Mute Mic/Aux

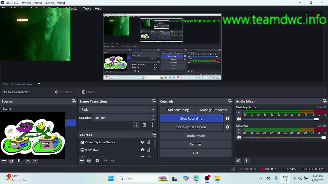tap(239, 137)
